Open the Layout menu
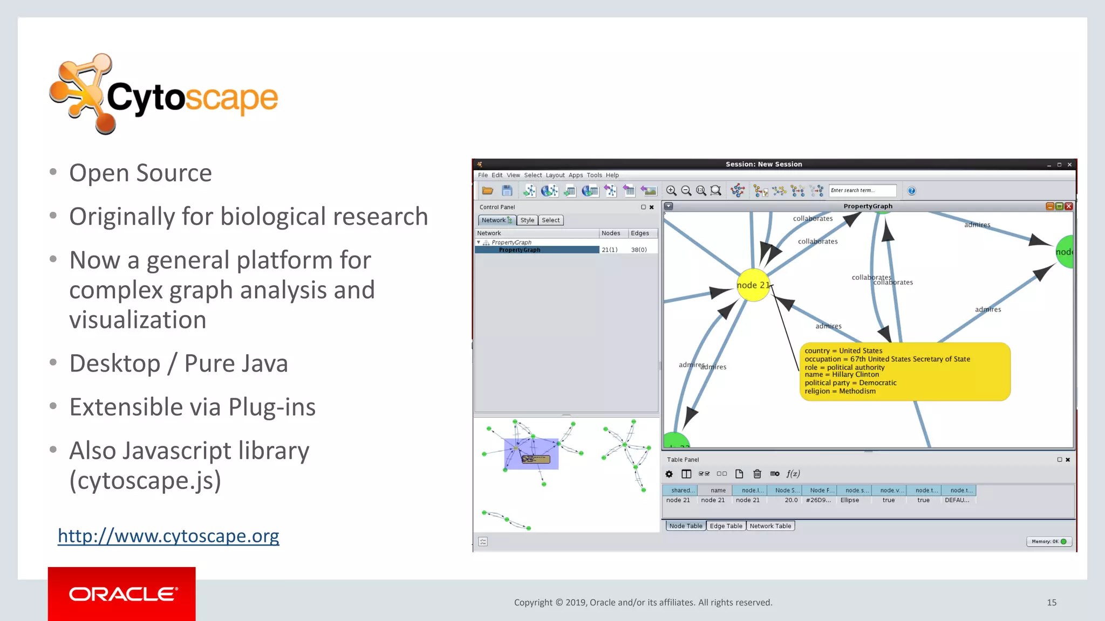 tap(555, 175)
